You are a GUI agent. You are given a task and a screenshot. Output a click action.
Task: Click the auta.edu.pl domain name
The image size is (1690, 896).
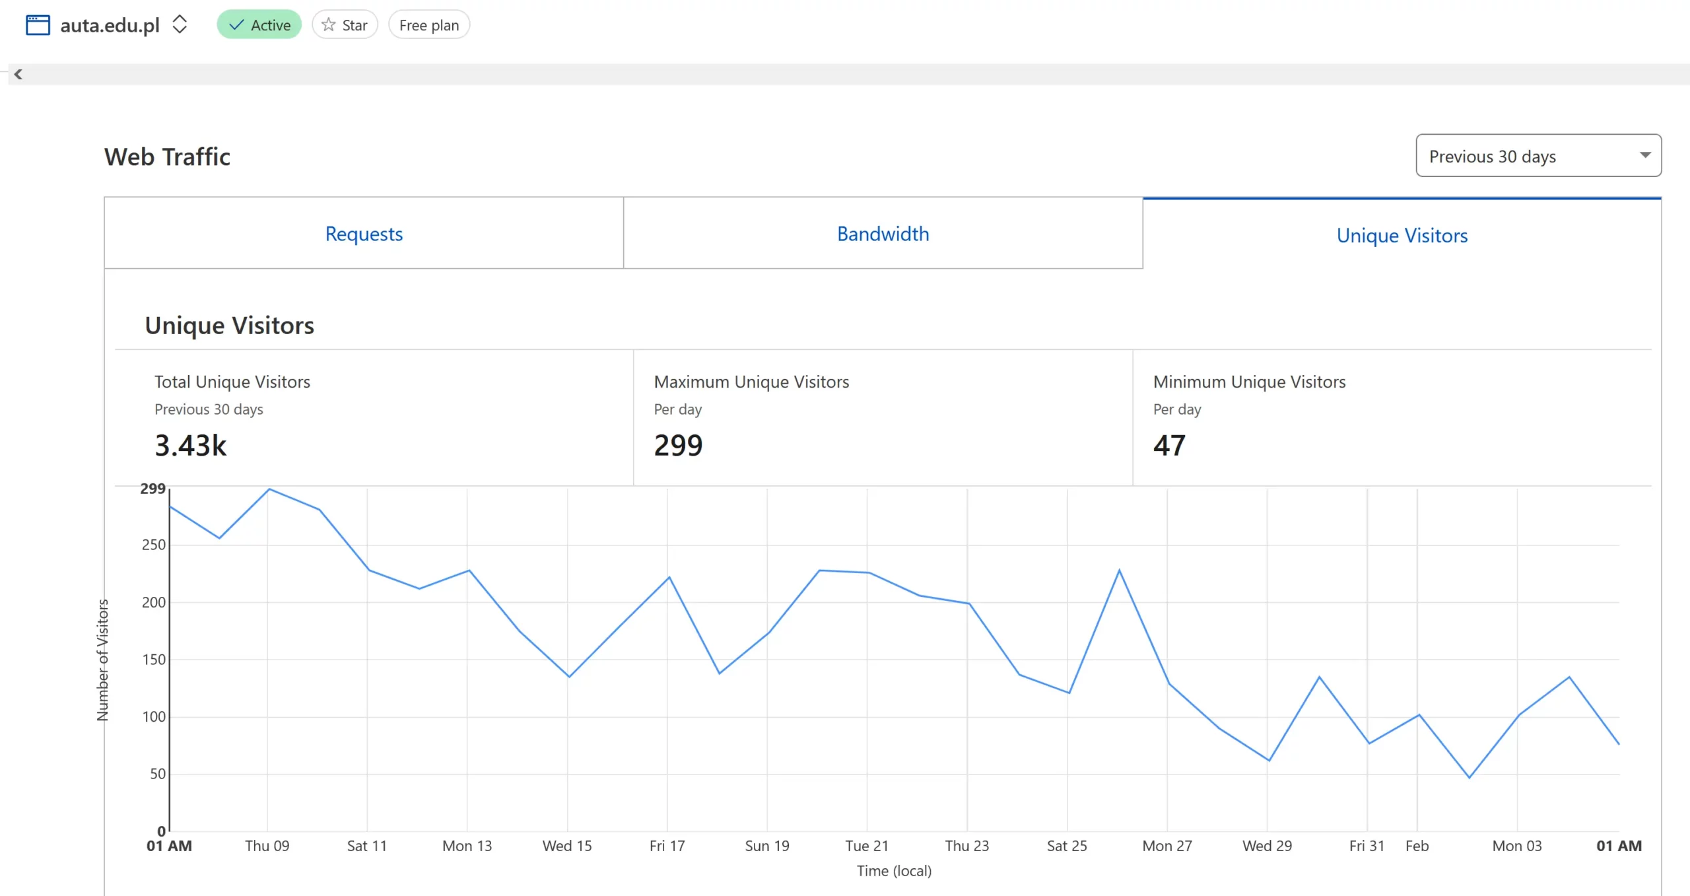(x=110, y=25)
